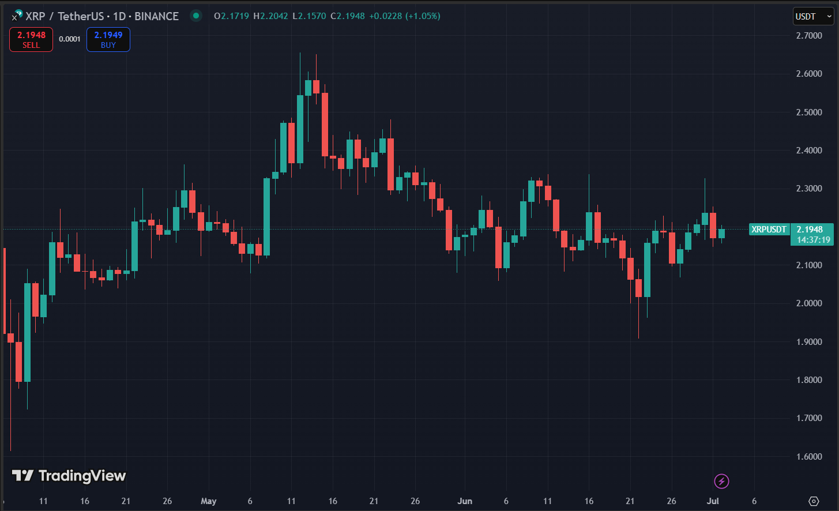This screenshot has height=511, width=839.
Task: Click the 2.3000 price axis label
Action: coord(809,189)
